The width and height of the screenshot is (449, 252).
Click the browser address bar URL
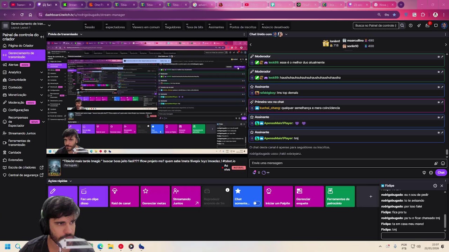pos(85,15)
